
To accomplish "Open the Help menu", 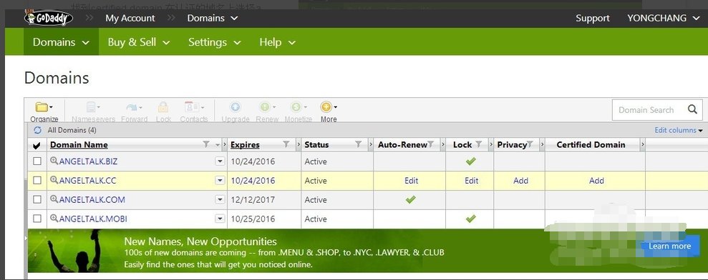I will click(x=277, y=42).
